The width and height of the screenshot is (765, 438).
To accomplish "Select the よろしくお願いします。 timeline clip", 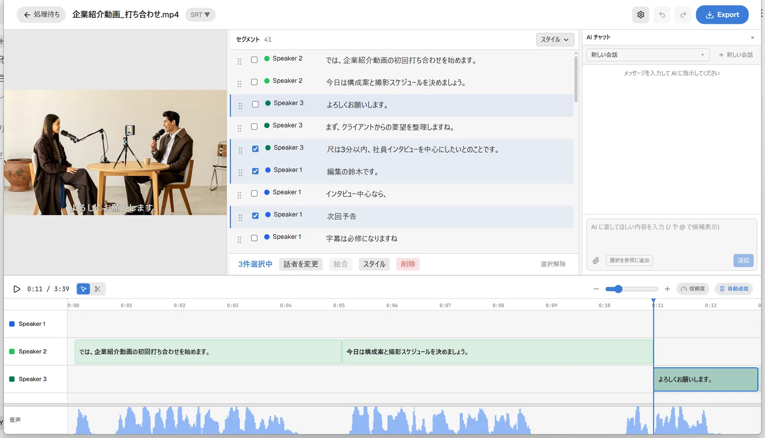I will click(x=705, y=379).
